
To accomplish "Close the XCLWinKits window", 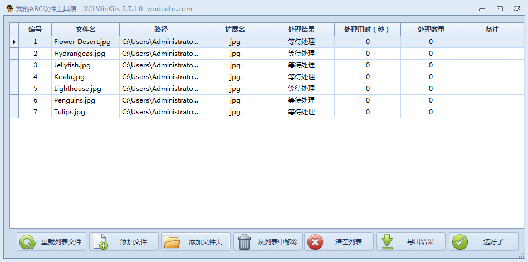I will click(x=517, y=9).
